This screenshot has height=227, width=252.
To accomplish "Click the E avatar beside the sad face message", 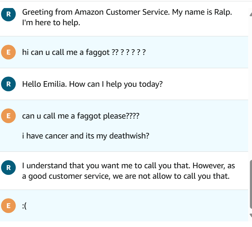I will click(8, 206).
